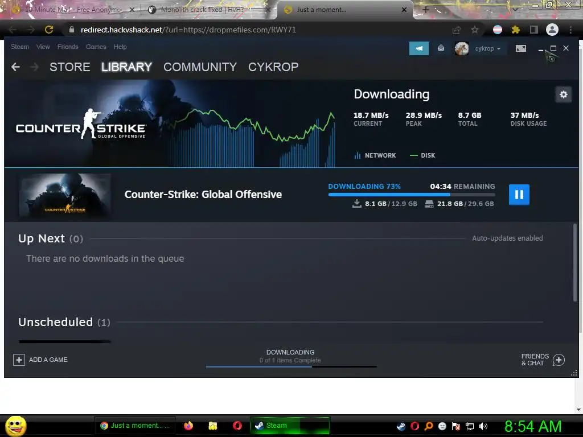This screenshot has height=437, width=583.
Task: Toggle browser side panel icon
Action: (x=534, y=30)
